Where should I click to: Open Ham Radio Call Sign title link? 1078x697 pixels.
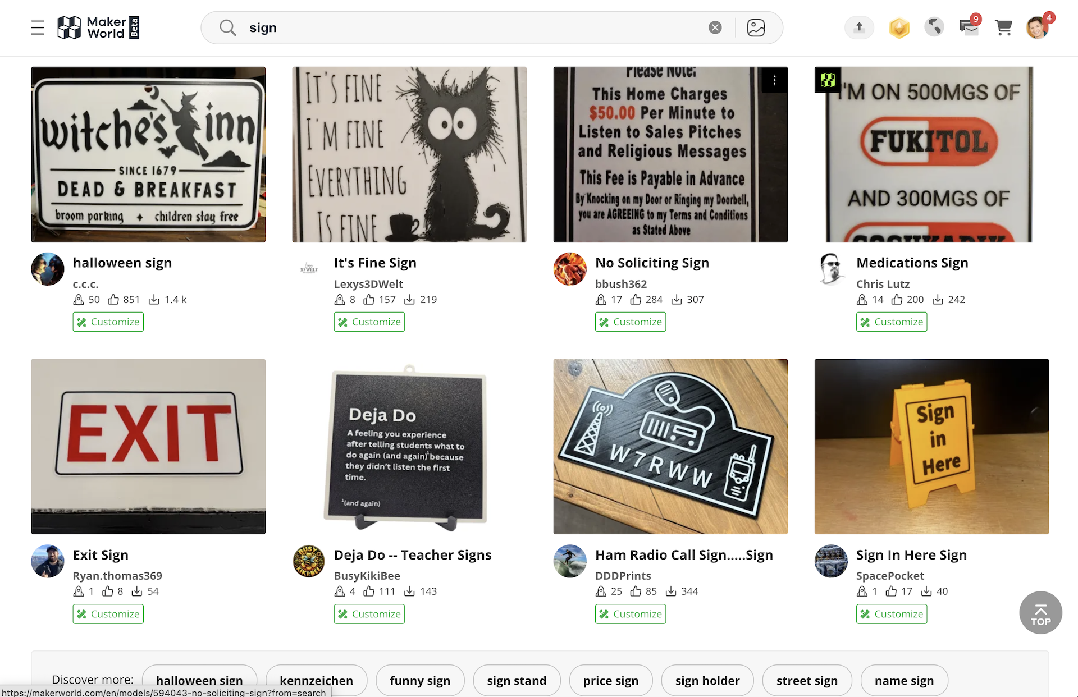tap(684, 555)
